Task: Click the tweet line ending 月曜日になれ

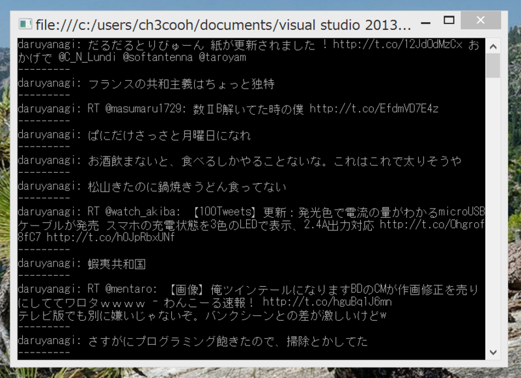Action: (x=134, y=135)
